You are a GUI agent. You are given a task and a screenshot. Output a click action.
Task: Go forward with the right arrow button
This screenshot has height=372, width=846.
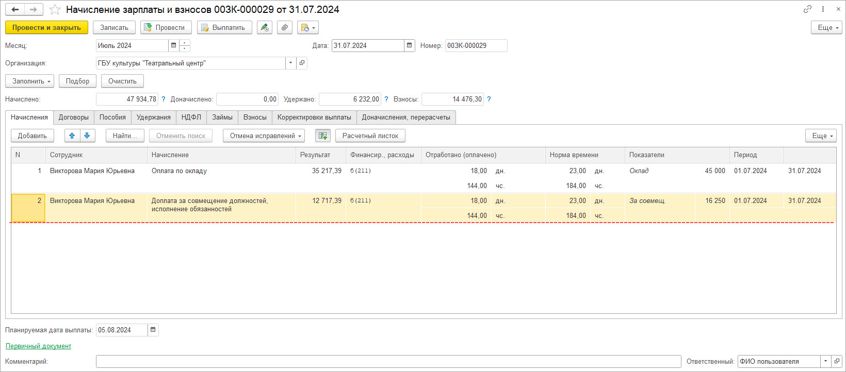(34, 9)
